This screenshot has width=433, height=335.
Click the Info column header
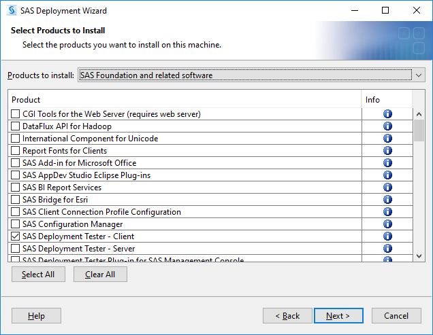tap(387, 99)
